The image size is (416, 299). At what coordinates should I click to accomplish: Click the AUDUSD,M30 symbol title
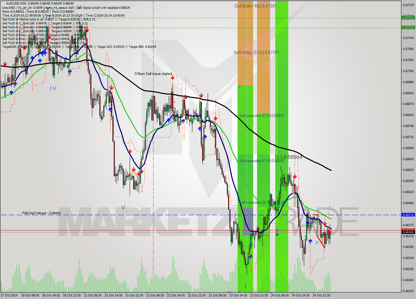coord(16,3)
